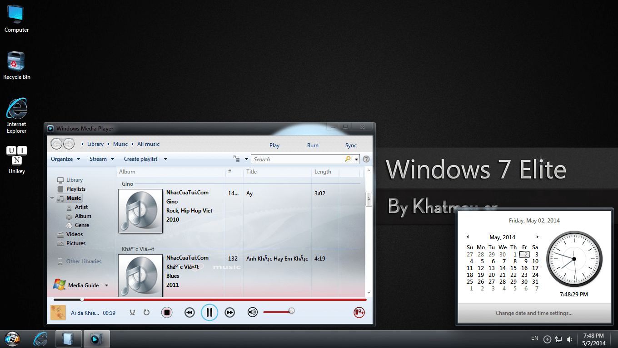Open the system volume tray icon
Viewport: 618px width, 348px height.
point(569,339)
